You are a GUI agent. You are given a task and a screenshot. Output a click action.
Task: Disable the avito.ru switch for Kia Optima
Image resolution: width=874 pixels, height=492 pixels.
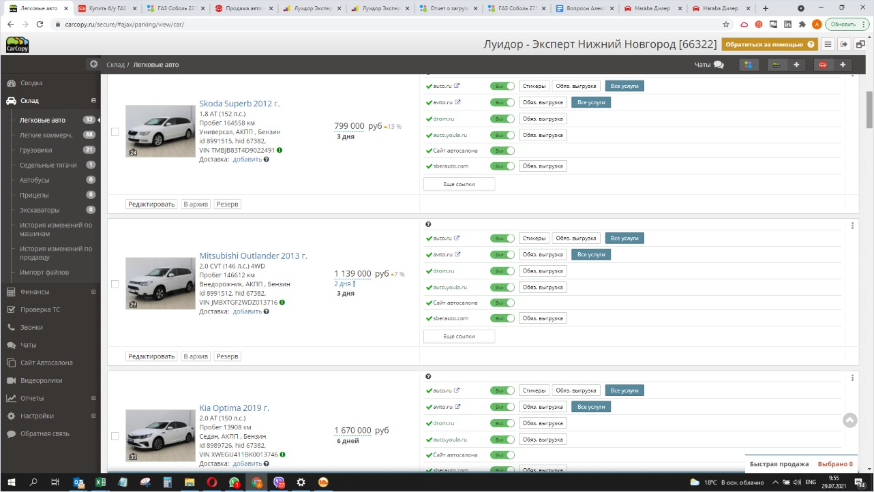(x=502, y=407)
